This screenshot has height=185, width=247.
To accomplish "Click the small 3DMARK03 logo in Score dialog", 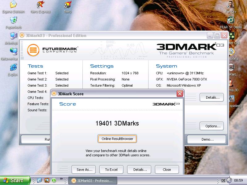I will click(x=166, y=104).
